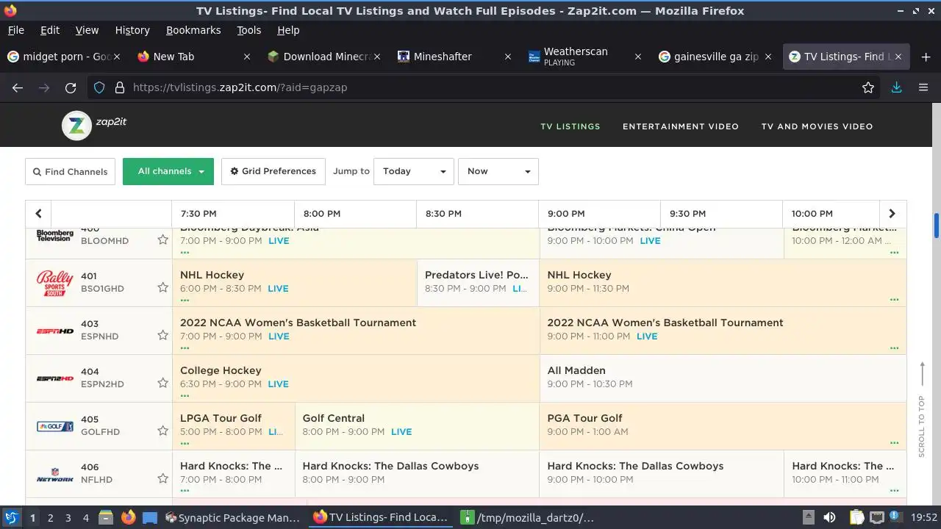Click the page vertical scrollbar thumb
The width and height of the screenshot is (941, 529).
937,226
